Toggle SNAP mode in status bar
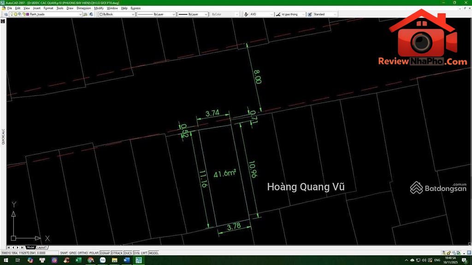Screen dimensions: 472x265 pyautogui.click(x=64, y=253)
